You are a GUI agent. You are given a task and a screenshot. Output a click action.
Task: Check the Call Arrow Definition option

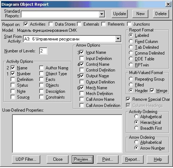82,105
